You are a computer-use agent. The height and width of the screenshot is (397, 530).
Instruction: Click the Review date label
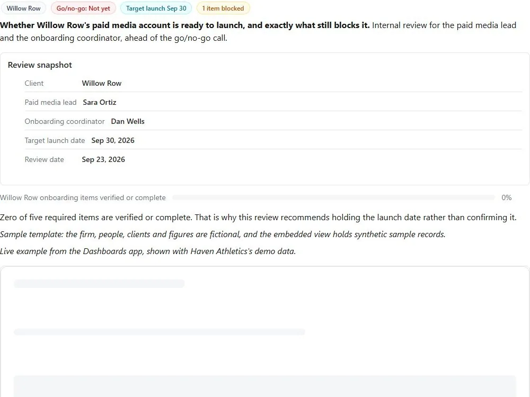tap(45, 159)
